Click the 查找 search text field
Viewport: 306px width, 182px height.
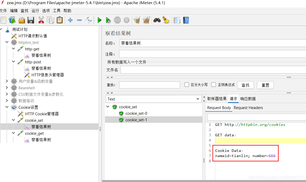point(149,85)
